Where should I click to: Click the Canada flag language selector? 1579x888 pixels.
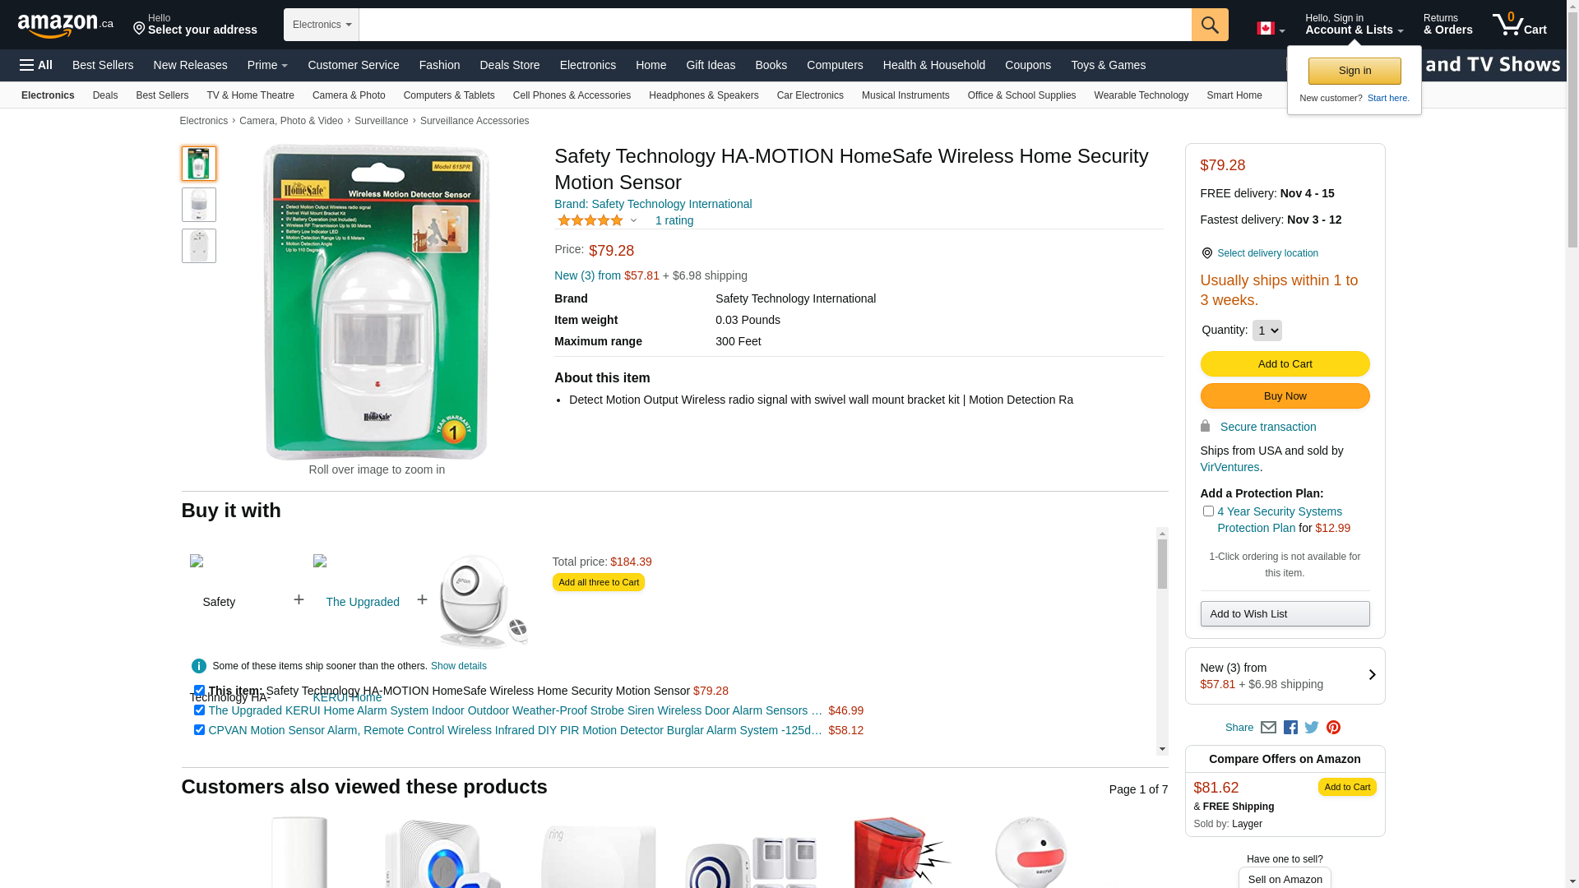1270,29
